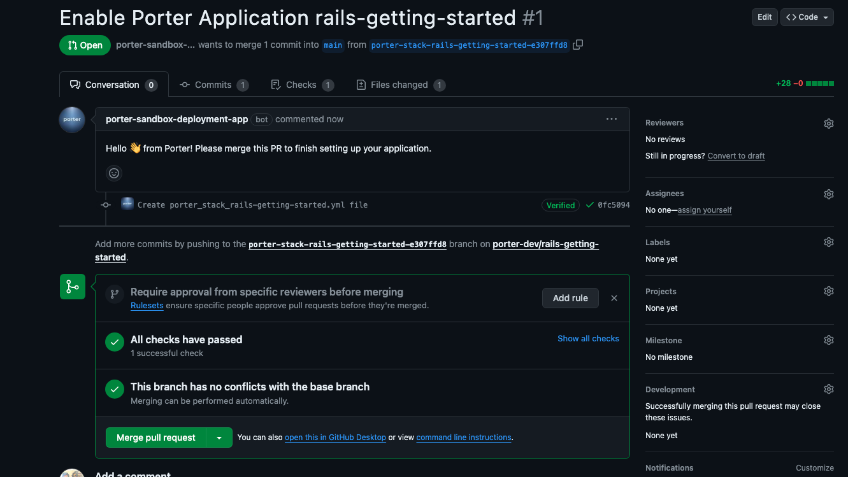
Task: Expand merge method dropdown arrow
Action: (219, 438)
